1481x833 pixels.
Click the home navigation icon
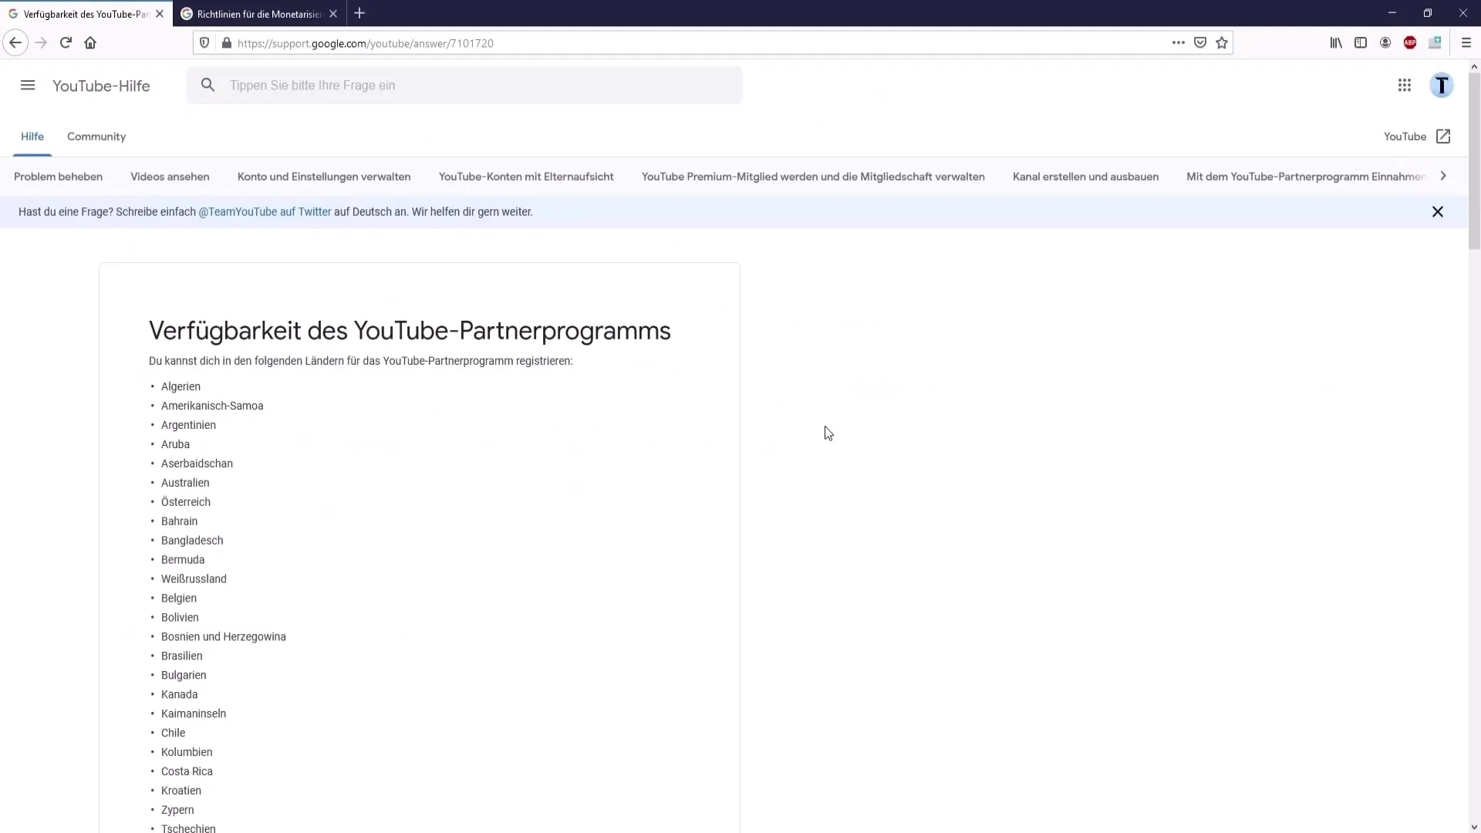pyautogui.click(x=90, y=42)
